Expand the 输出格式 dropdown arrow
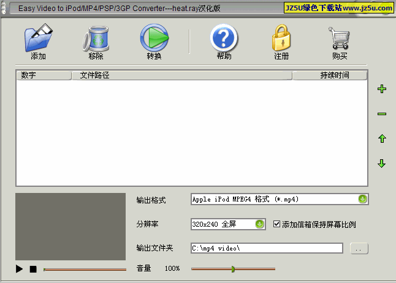This screenshot has width=396, height=283. (363, 199)
